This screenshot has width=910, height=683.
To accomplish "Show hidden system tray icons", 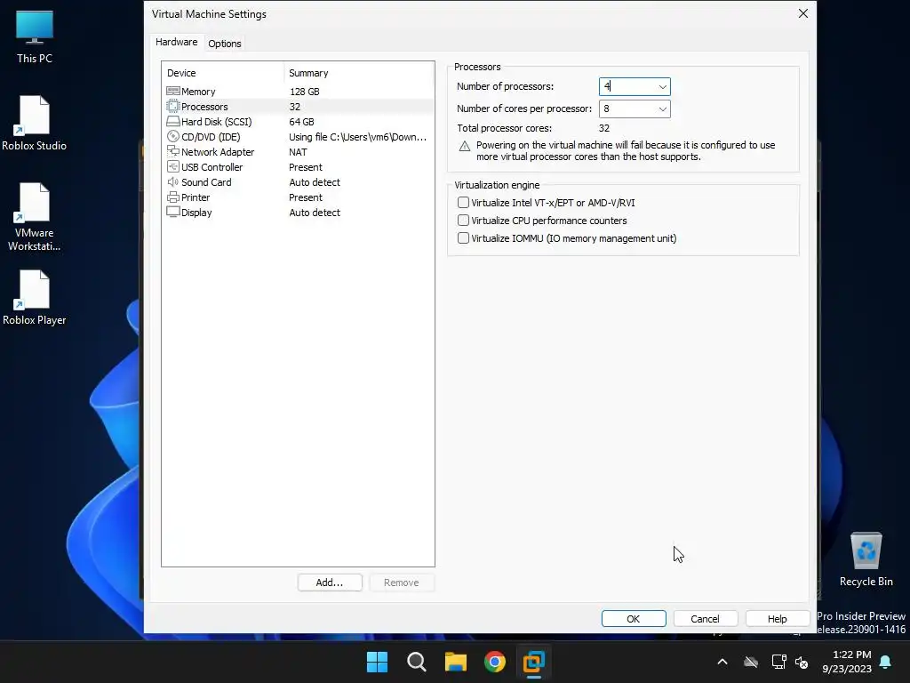I will click(722, 662).
